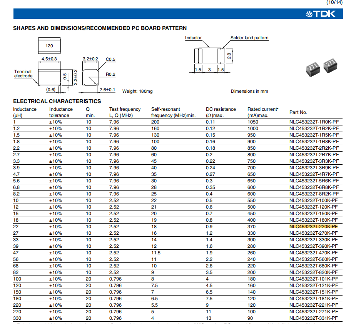
Task: Click the "SHAPES AND DIMENSIONS/RECOMMENDED PC BOARD PATTERN" heading
Action: click(x=100, y=28)
